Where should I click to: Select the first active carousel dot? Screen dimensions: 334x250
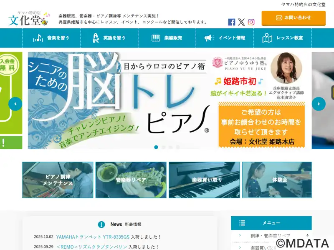tap(156, 147)
